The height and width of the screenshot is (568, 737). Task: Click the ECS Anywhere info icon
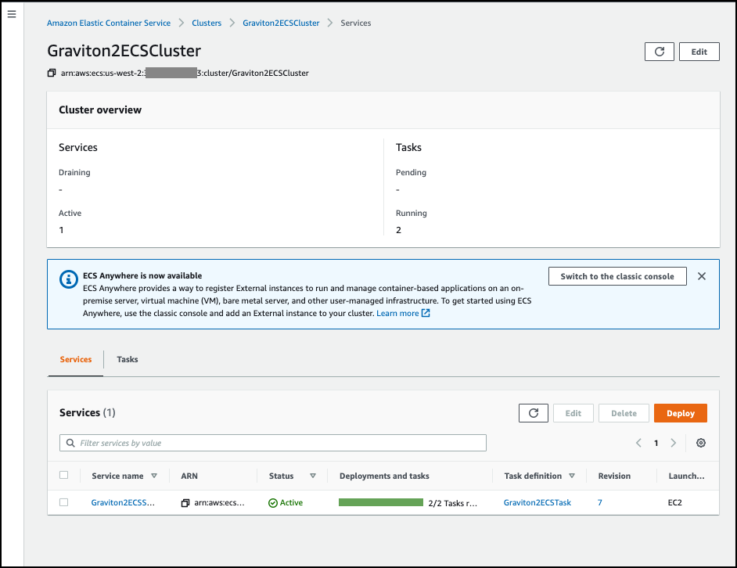click(x=69, y=279)
